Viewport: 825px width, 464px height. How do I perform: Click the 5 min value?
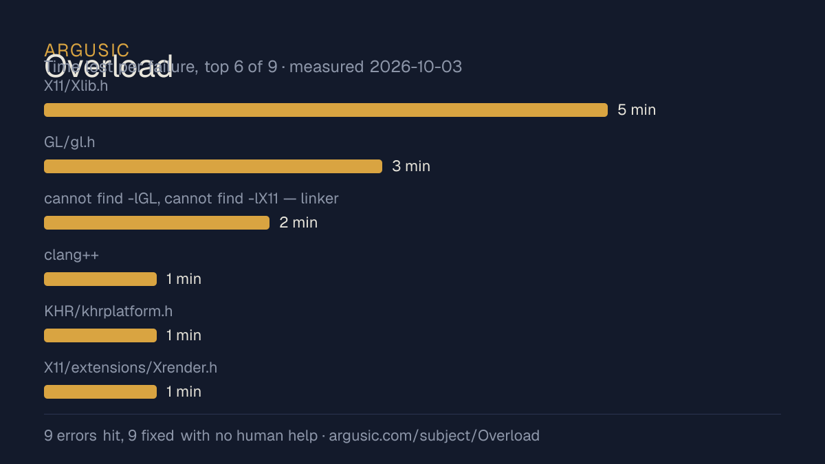[637, 110]
